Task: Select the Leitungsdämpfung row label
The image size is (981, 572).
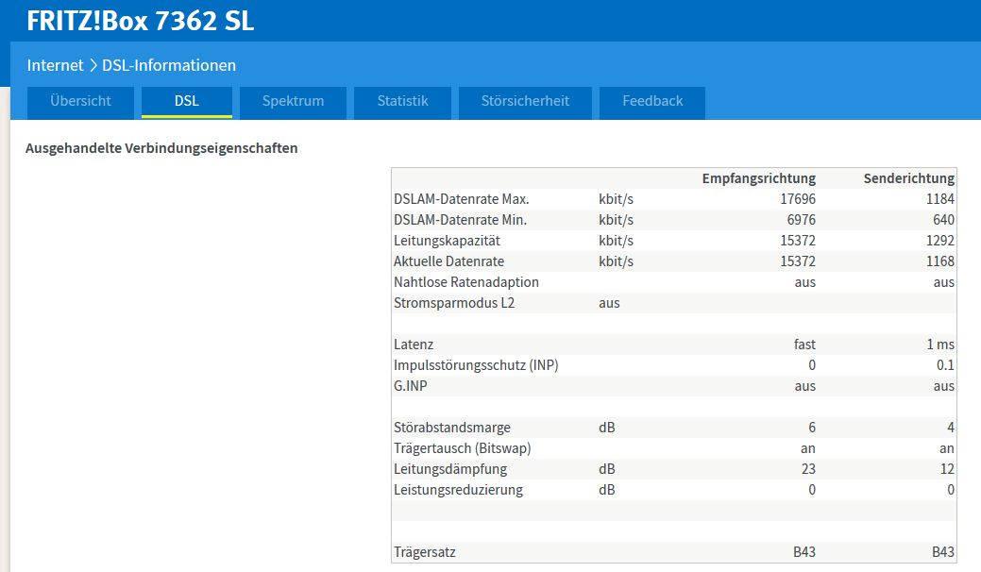Action: coord(449,469)
